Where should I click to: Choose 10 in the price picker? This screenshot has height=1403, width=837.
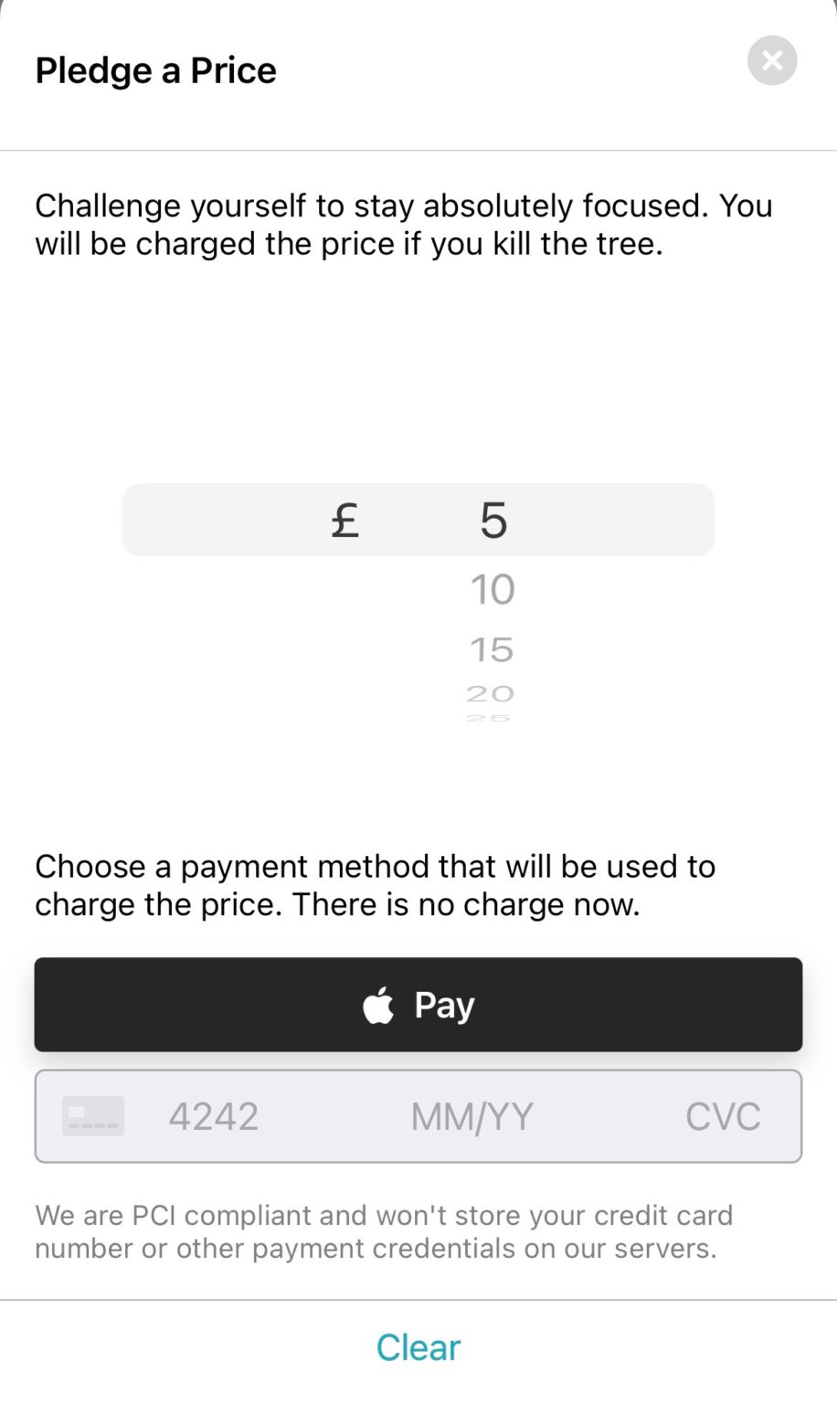(x=493, y=590)
